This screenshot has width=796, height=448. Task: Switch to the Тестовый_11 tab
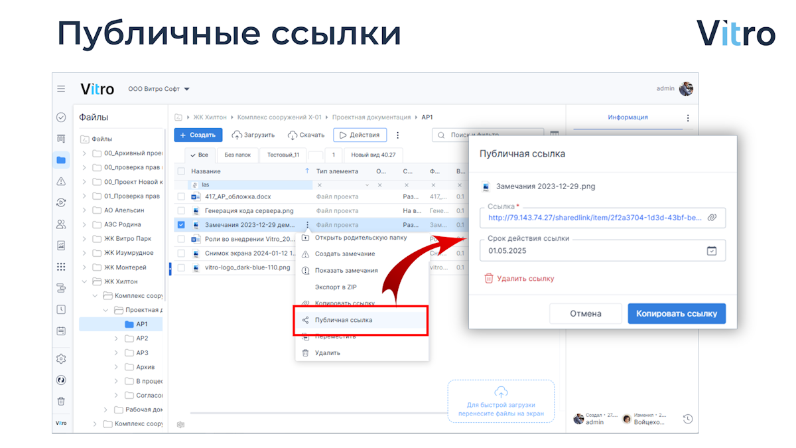point(283,155)
